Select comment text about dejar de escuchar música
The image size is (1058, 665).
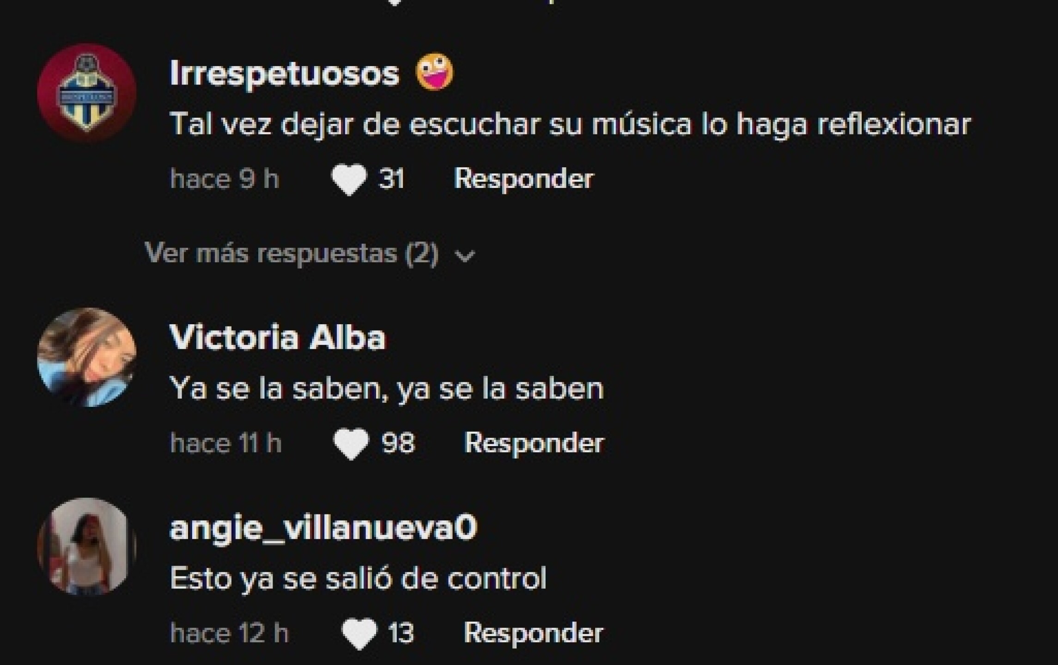[571, 125]
